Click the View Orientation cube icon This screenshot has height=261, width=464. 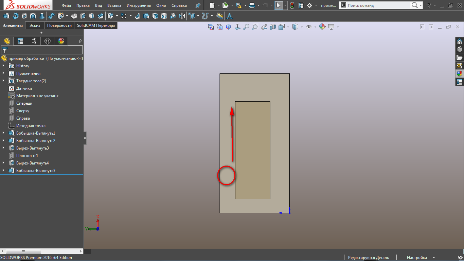click(281, 27)
